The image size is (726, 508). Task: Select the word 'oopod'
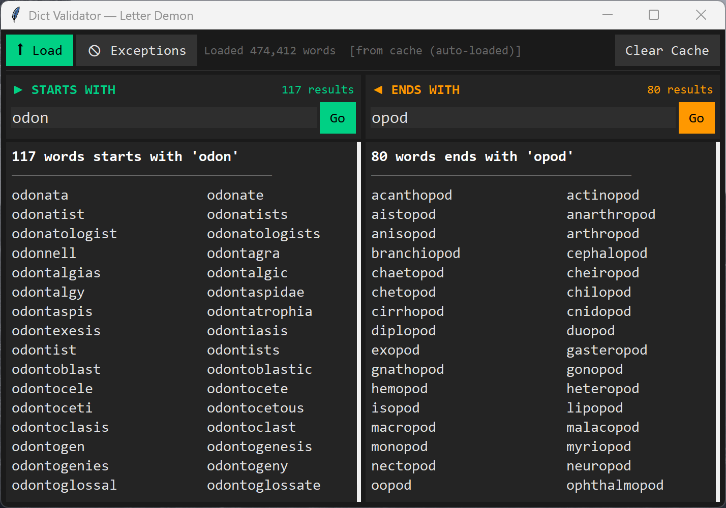(391, 485)
